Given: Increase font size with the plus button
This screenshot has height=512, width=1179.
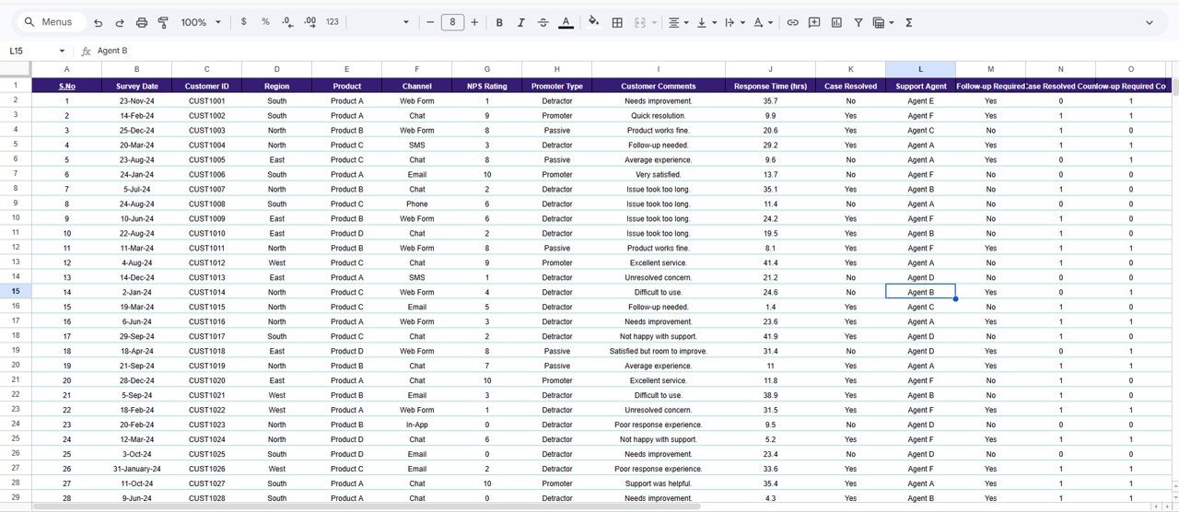Looking at the screenshot, I should pos(474,22).
